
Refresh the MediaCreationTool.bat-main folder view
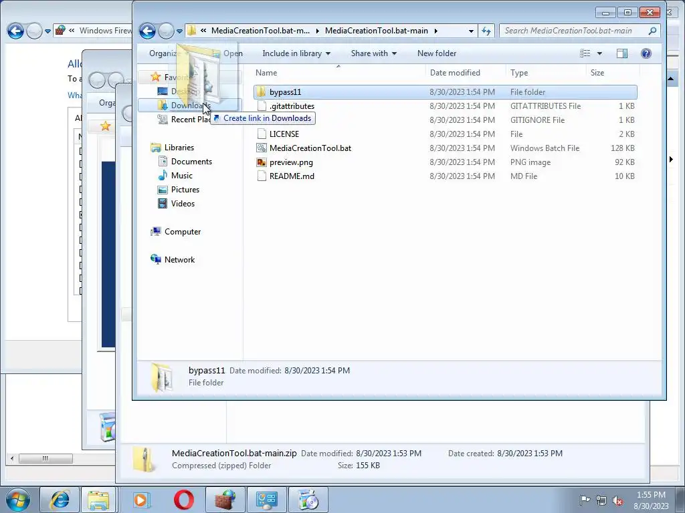tap(486, 31)
